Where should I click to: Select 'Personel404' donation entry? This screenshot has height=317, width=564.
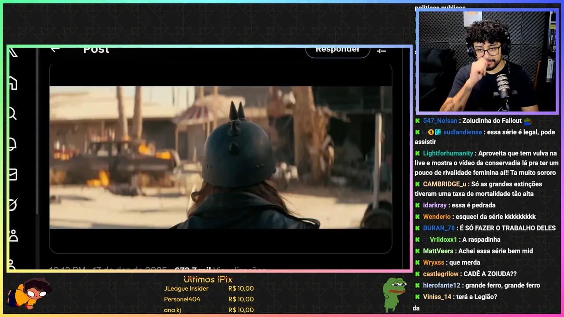pos(182,299)
